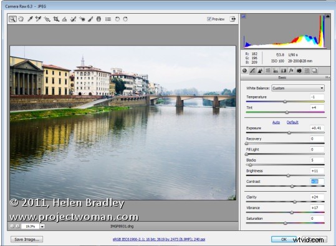Screen dimensions: 336x246
Task: Switch to the Detail tab
Action: [x=260, y=71]
